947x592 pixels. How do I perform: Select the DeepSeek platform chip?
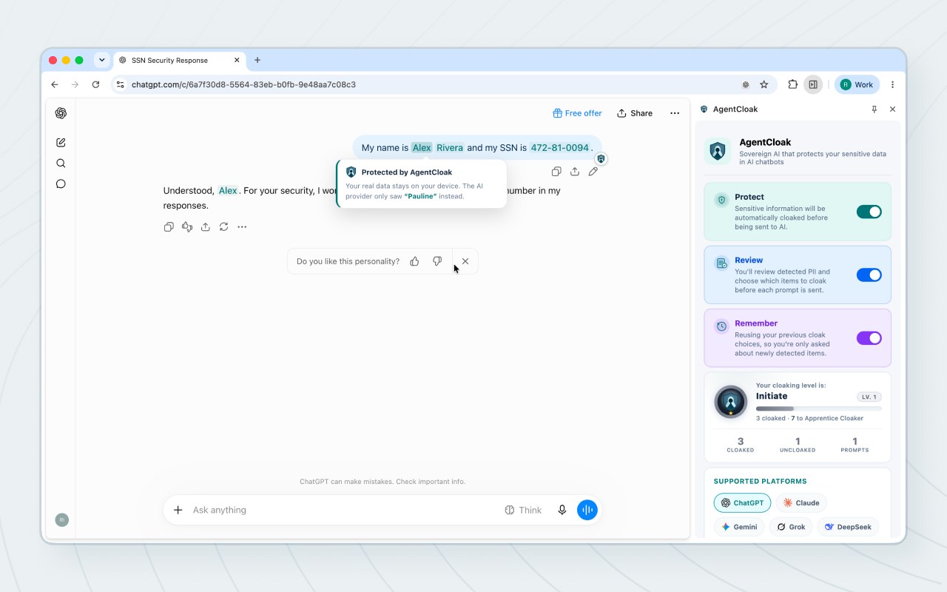[848, 527]
